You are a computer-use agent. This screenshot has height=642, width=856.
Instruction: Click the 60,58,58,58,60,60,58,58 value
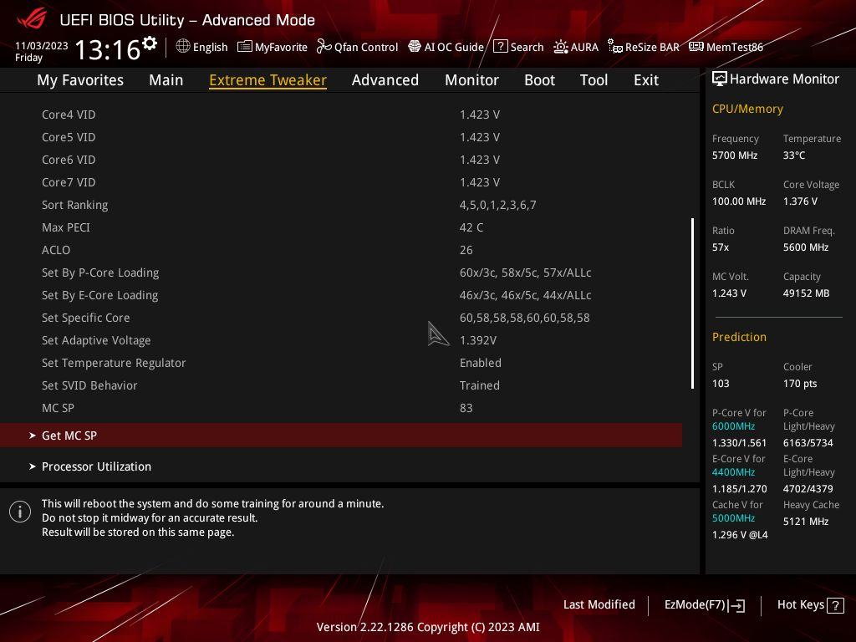tap(525, 318)
